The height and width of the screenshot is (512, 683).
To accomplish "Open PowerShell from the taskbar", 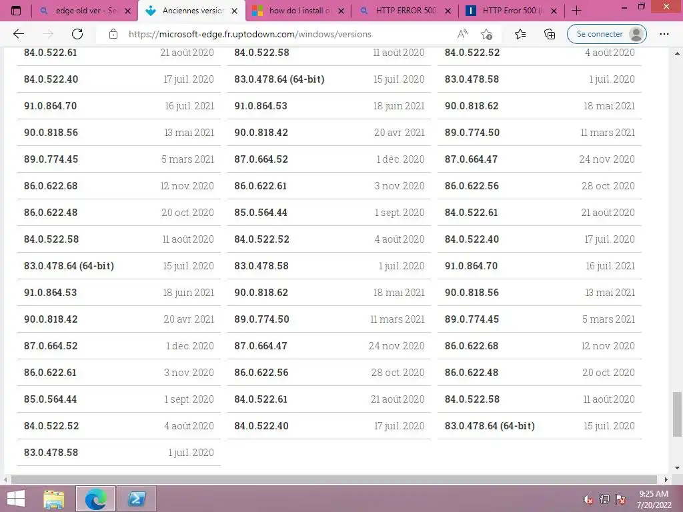I will point(137,499).
